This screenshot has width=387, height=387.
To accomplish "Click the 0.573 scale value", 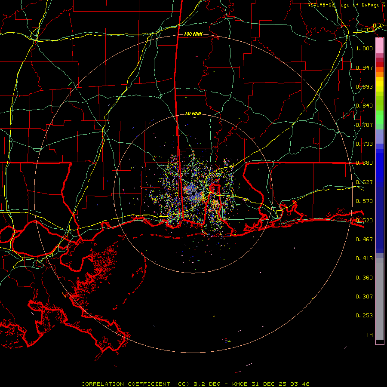I will click(x=364, y=201).
